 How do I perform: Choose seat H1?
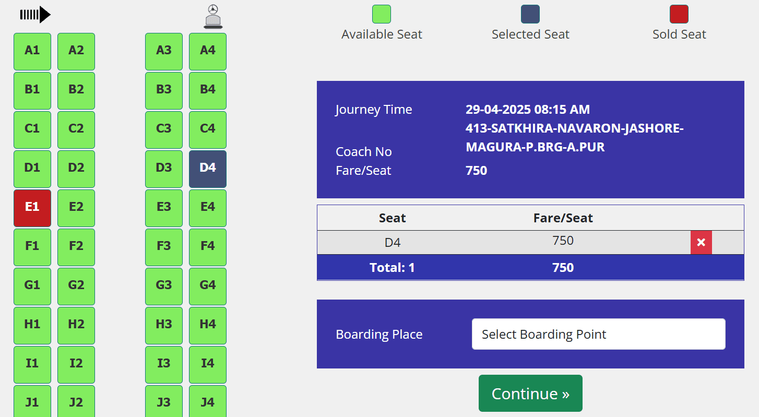32,325
